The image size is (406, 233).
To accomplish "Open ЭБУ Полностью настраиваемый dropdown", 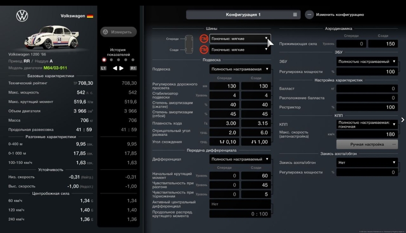I will pyautogui.click(x=367, y=62).
